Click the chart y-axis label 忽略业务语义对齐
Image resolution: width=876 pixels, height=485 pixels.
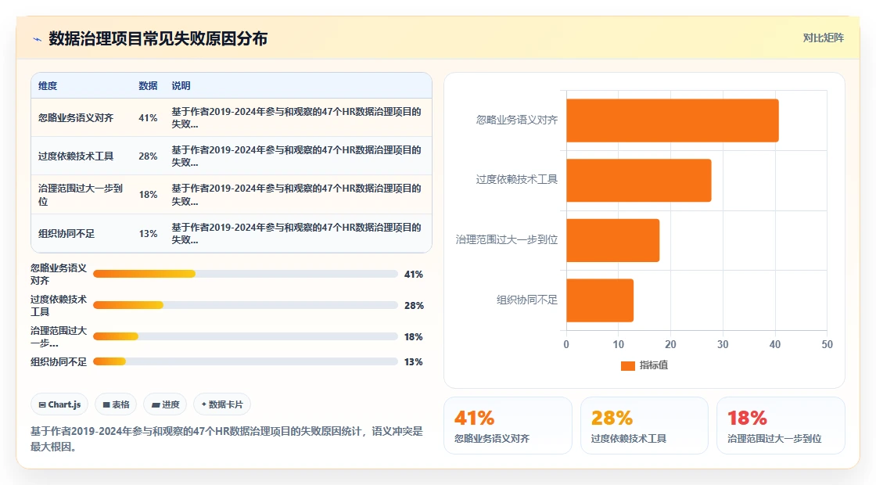pos(517,120)
